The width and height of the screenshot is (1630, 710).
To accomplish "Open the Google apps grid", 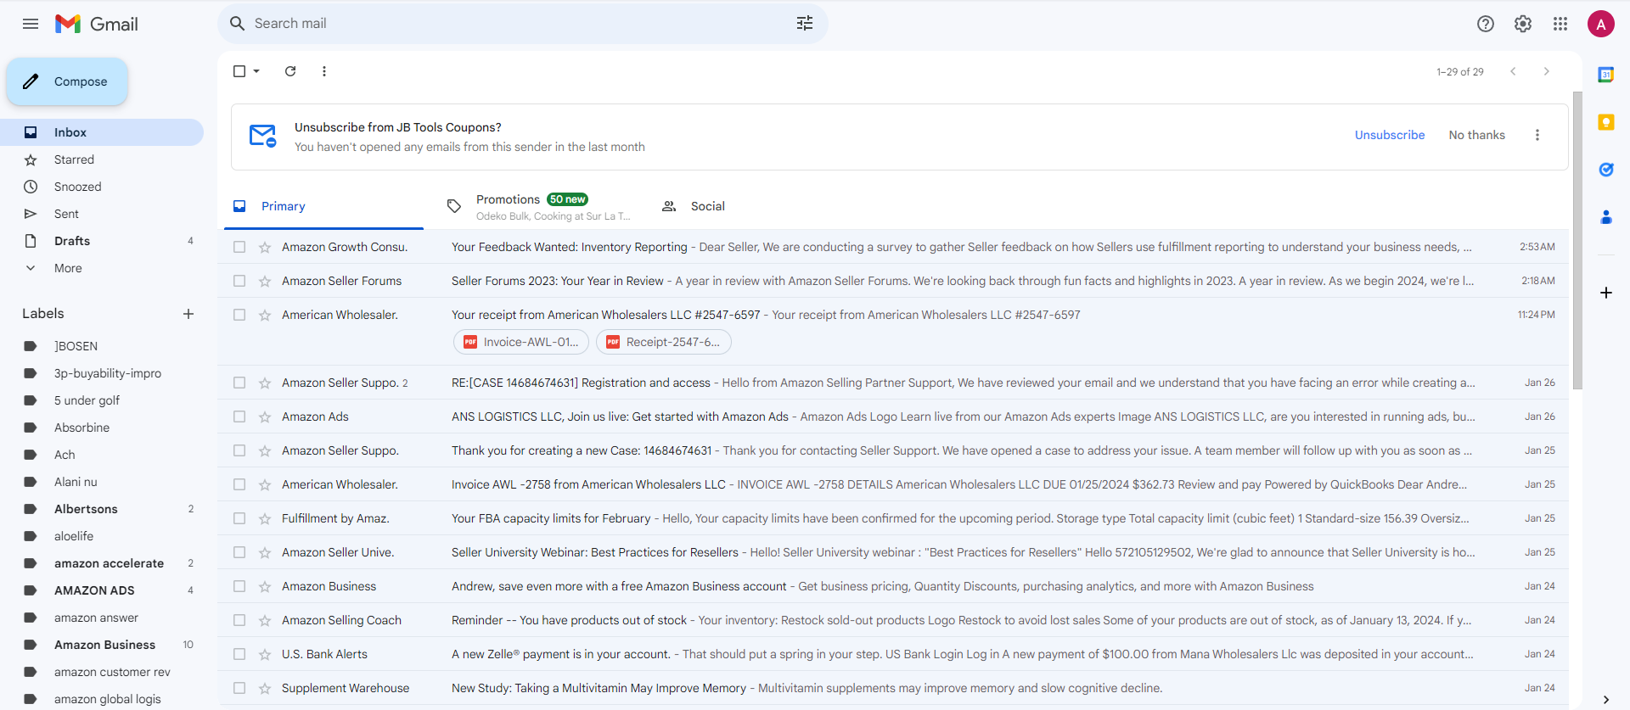I will pos(1560,24).
